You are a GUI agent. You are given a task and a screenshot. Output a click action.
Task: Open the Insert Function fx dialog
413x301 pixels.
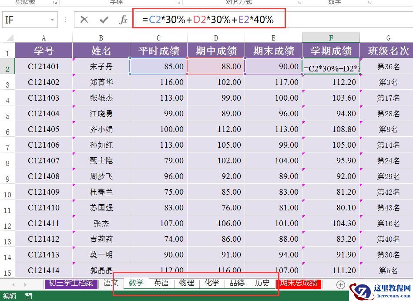pos(123,20)
